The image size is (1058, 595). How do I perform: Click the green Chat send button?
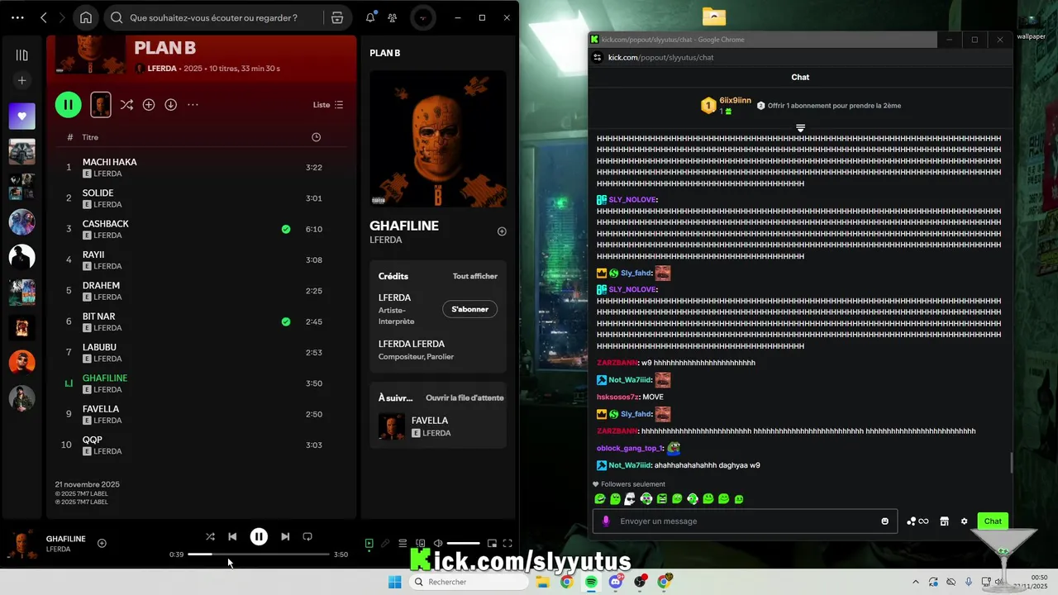993,521
